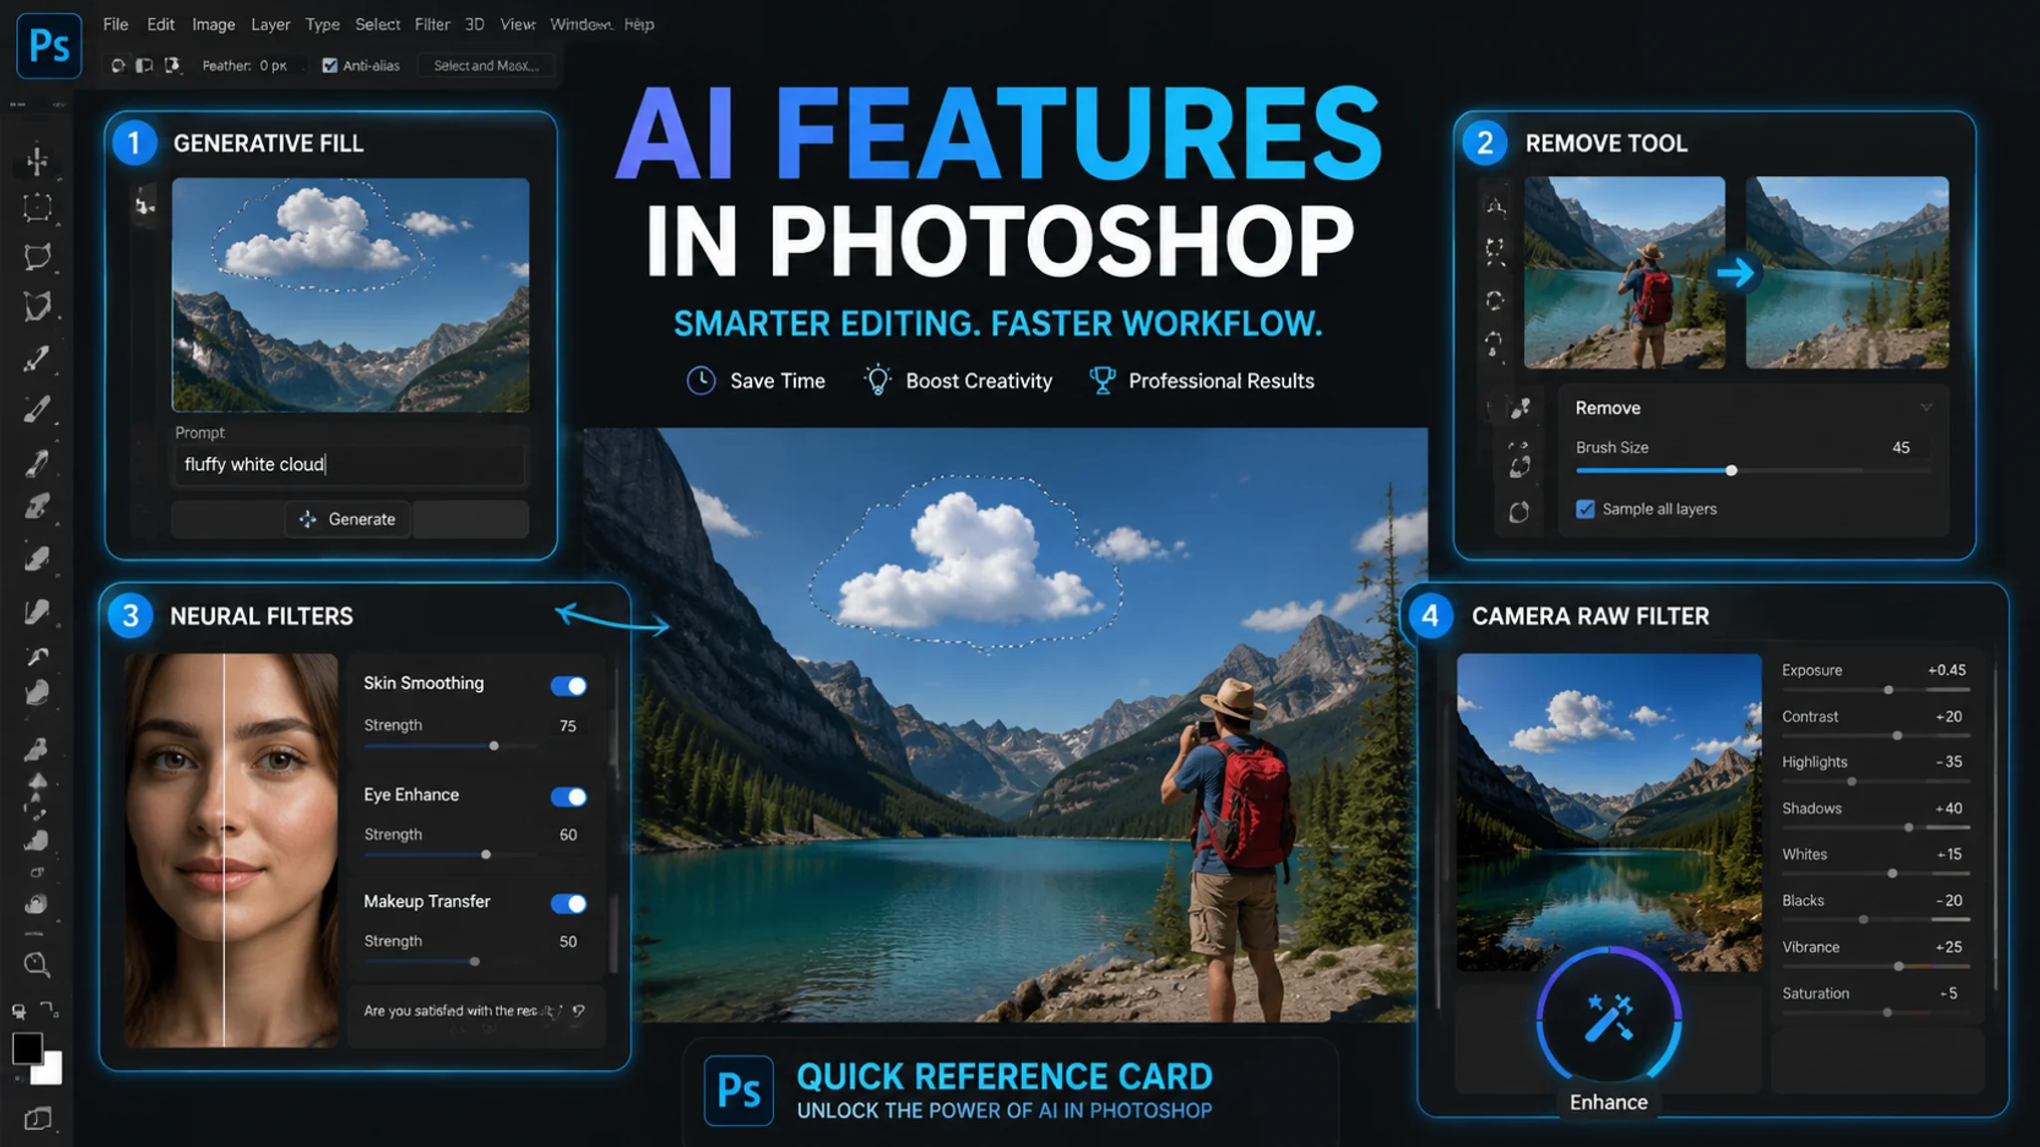Click the Generative Fill mountain preview image
The width and height of the screenshot is (2040, 1147).
pos(351,295)
